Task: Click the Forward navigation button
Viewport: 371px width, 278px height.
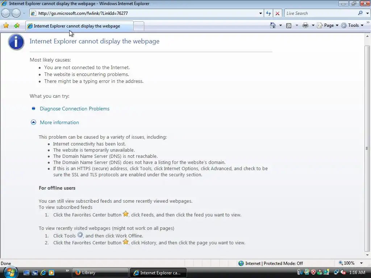Action: point(16,13)
